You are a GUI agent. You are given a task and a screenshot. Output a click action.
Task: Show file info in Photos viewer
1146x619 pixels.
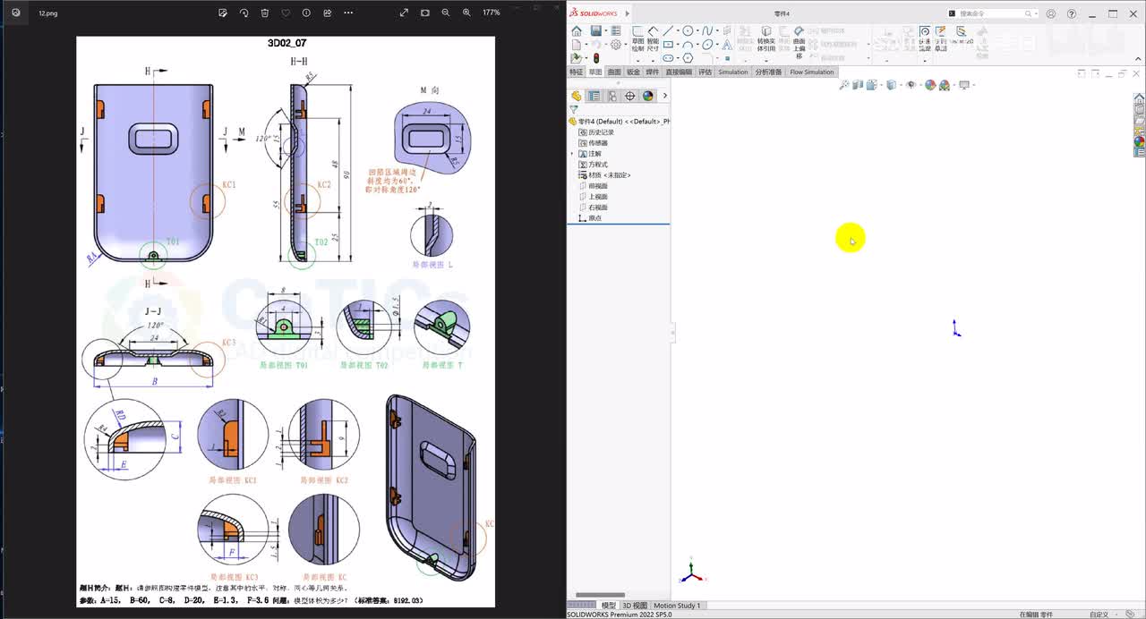coord(306,13)
